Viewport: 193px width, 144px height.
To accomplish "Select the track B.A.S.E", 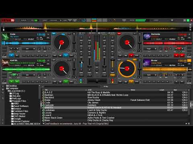I will (115, 92).
